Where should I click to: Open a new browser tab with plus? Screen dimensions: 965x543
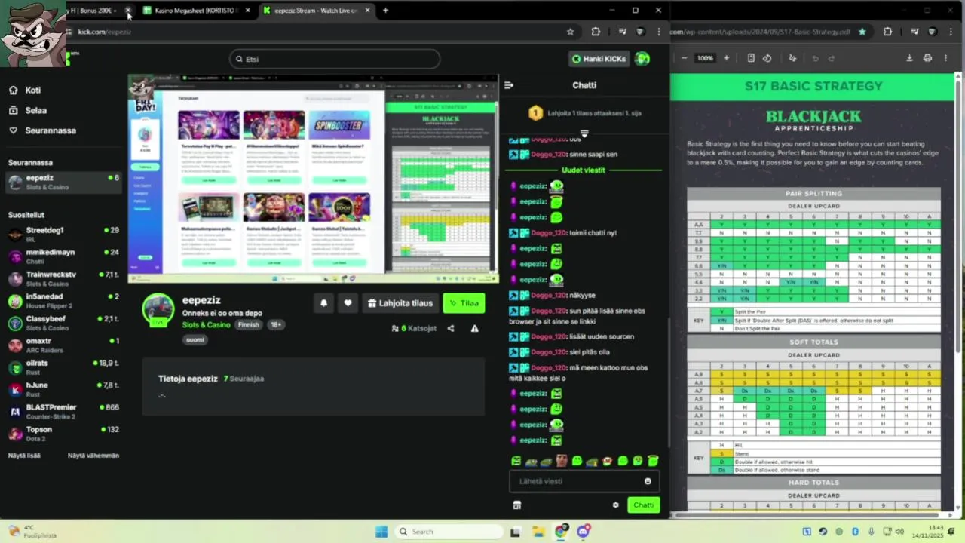[385, 11]
